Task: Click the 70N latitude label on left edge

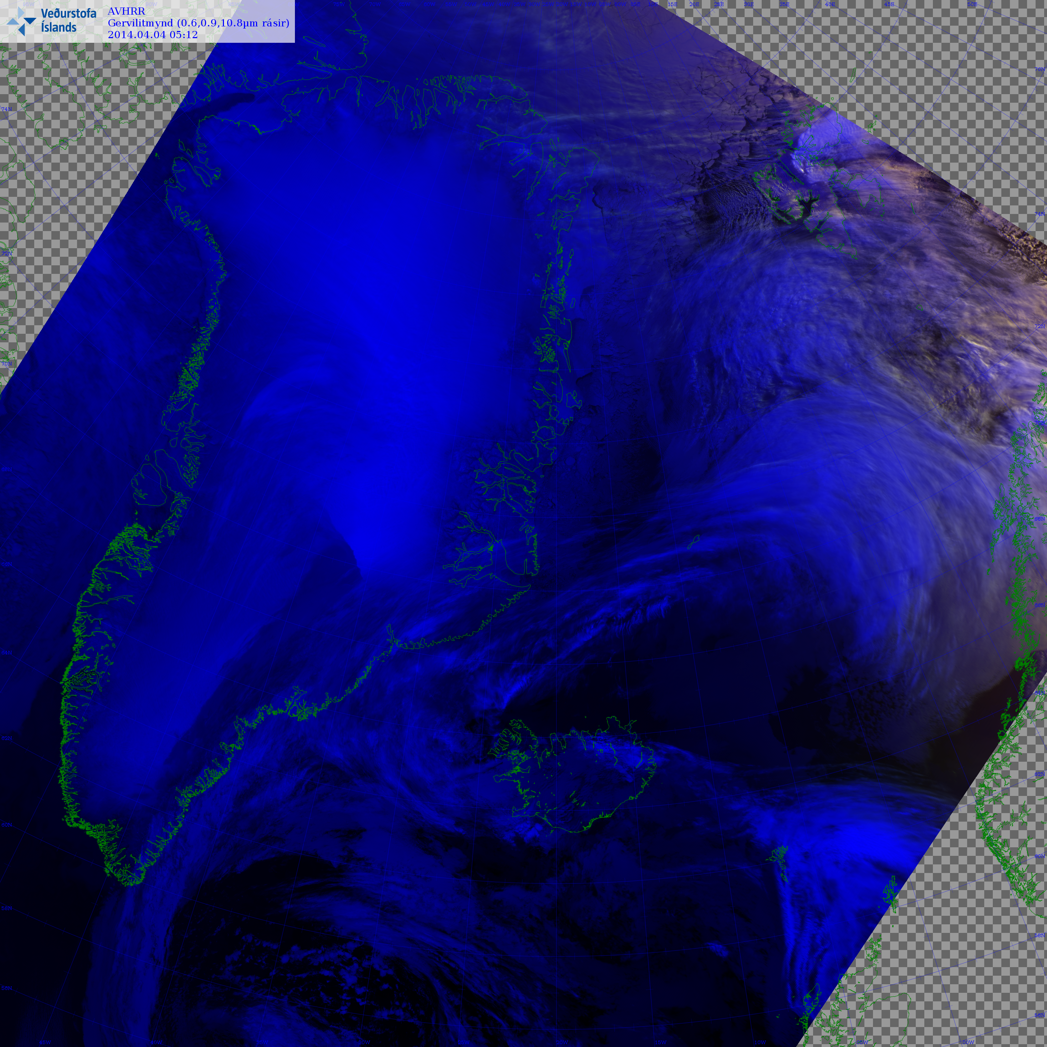Action: [6, 364]
